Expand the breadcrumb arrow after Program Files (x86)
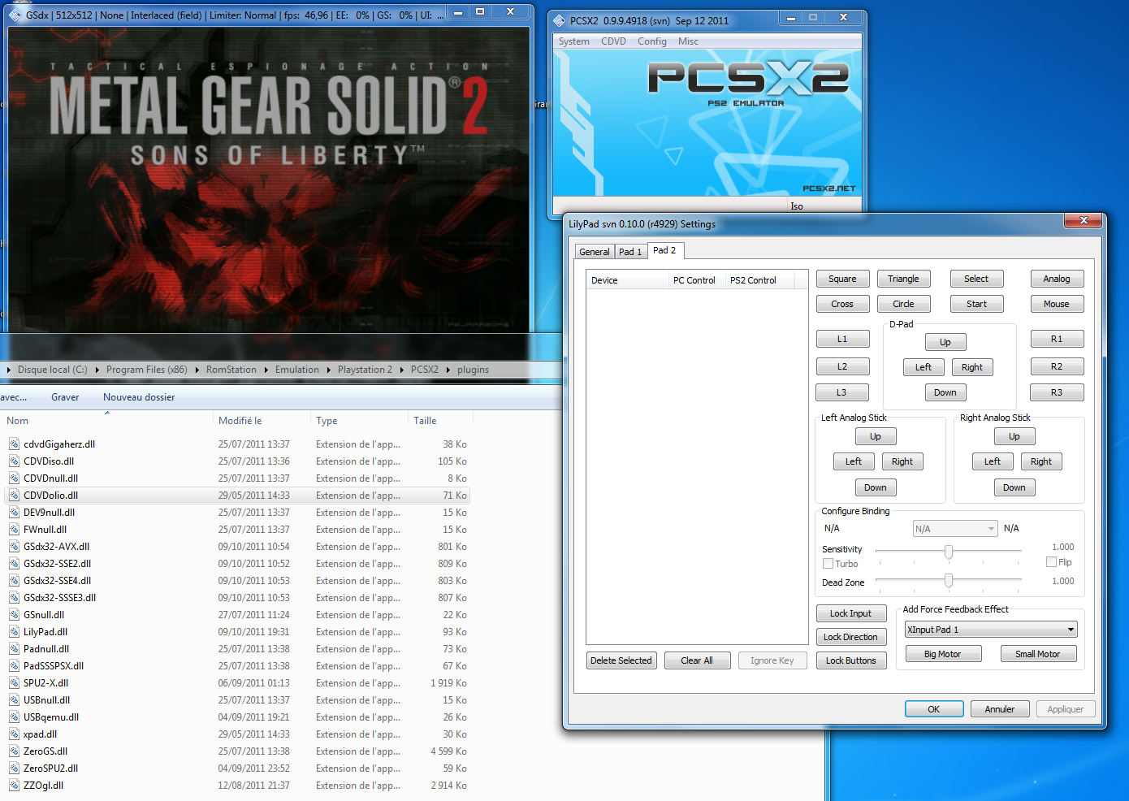Image resolution: width=1129 pixels, height=801 pixels. (x=197, y=370)
